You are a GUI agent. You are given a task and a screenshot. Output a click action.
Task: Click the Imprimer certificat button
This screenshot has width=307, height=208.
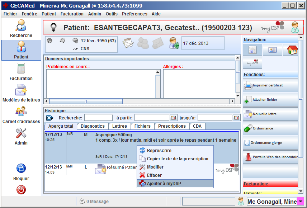point(270,85)
